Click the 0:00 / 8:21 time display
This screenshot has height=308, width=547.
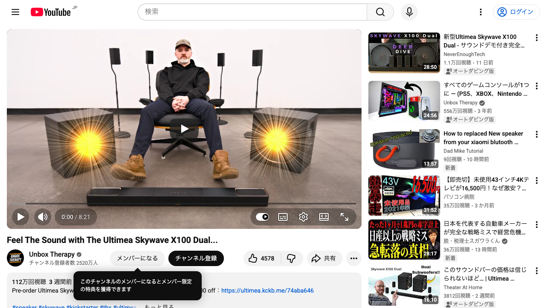(76, 217)
